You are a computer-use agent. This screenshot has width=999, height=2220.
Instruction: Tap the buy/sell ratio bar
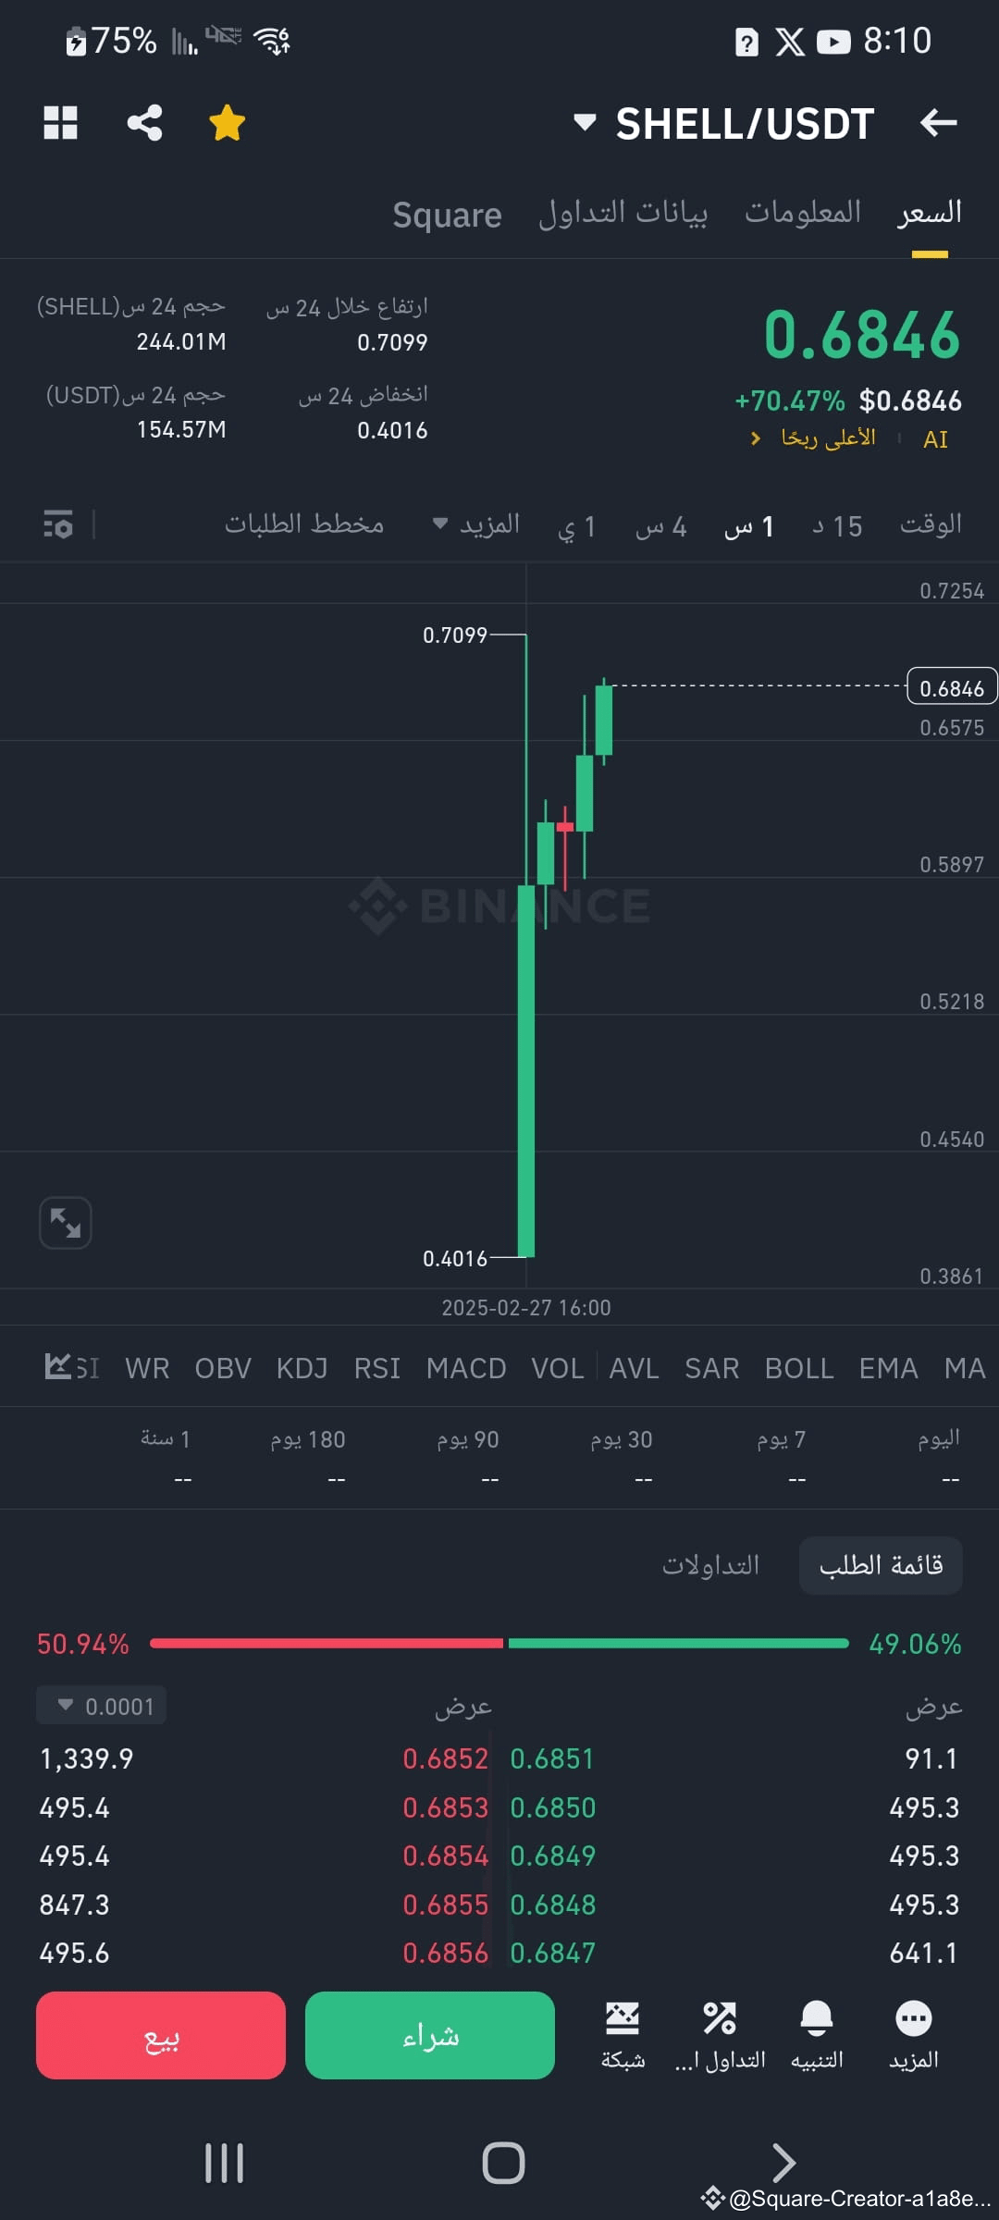pyautogui.click(x=499, y=1644)
